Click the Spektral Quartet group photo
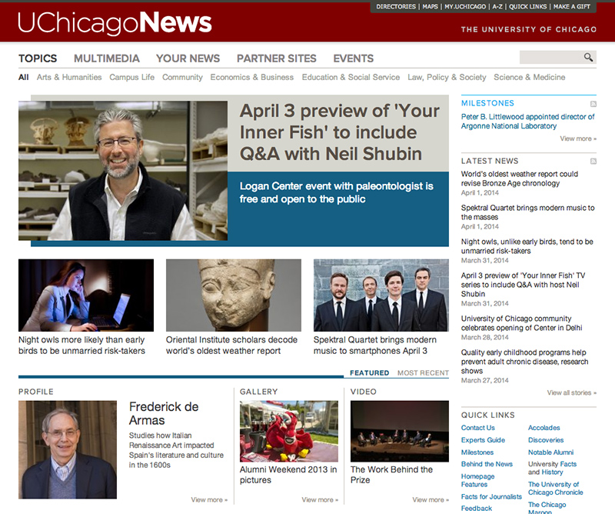615x514 pixels. coord(381,295)
